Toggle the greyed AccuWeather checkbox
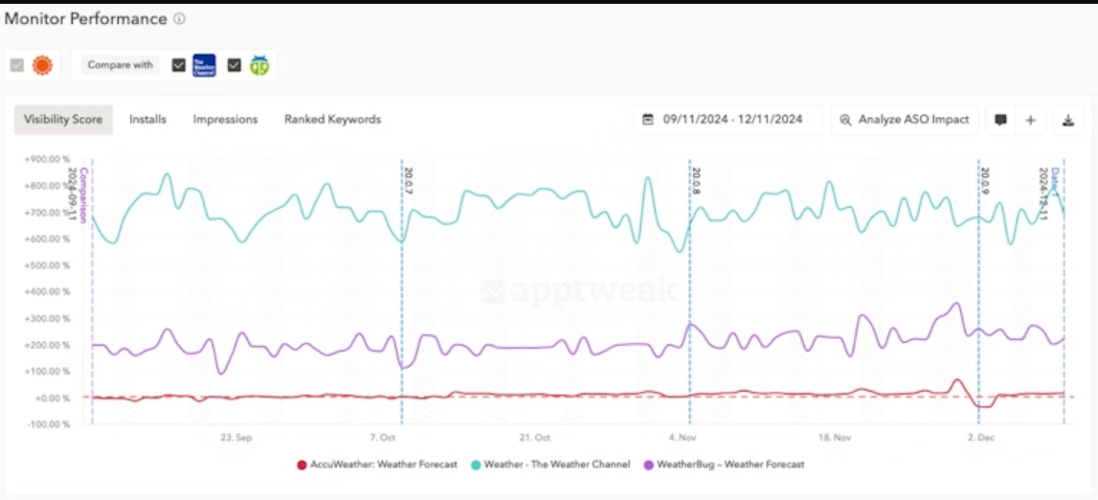1098x500 pixels. [17, 65]
